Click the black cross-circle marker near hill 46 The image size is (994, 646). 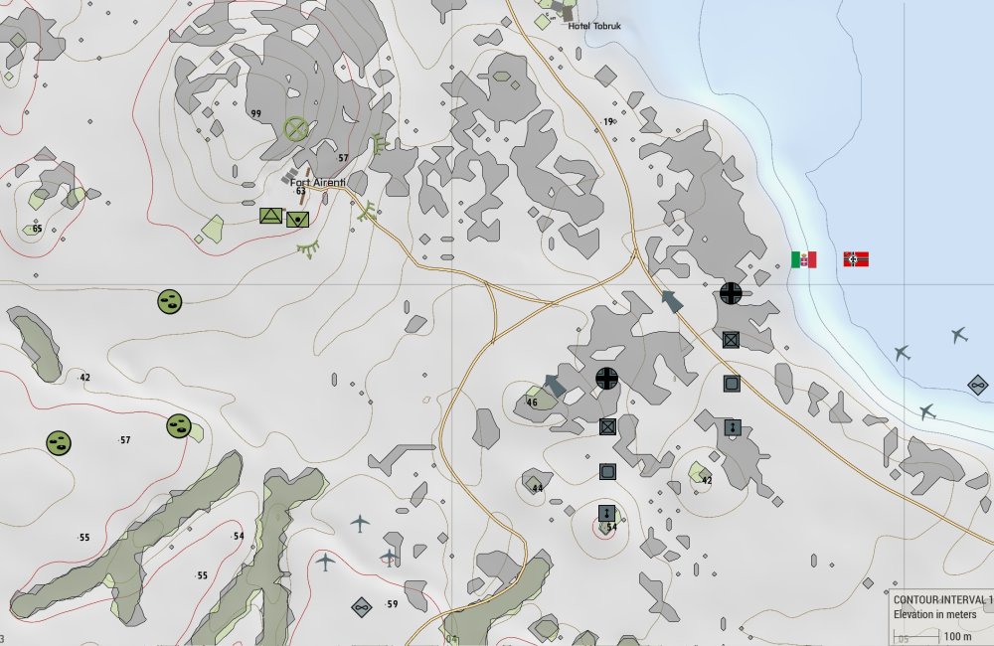point(606,378)
